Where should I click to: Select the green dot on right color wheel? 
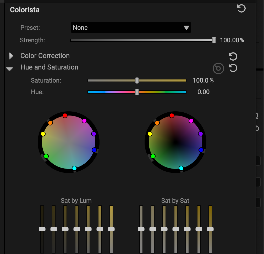point(153,156)
